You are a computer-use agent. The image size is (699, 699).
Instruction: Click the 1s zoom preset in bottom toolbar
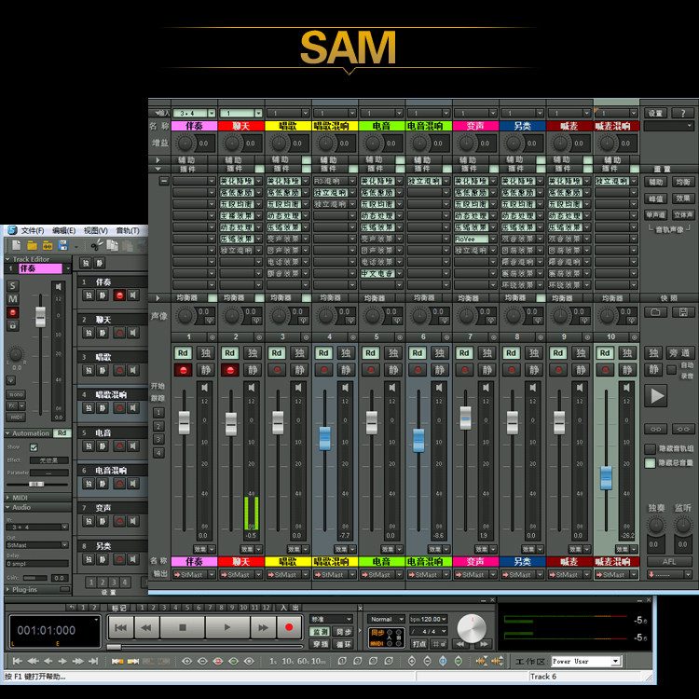coord(273,661)
